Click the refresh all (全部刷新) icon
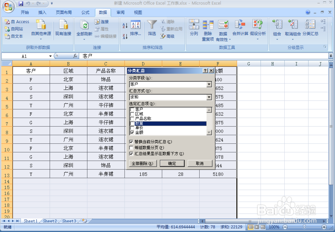The image size is (335, 232). tap(84, 25)
